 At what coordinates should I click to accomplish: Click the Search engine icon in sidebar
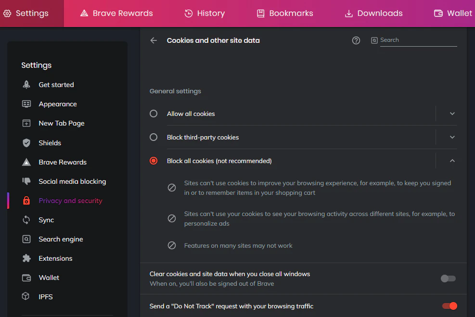[26, 239]
